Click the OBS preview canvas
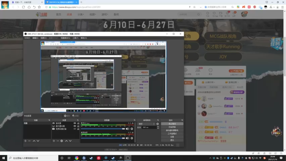286x161 pixels. click(103, 77)
